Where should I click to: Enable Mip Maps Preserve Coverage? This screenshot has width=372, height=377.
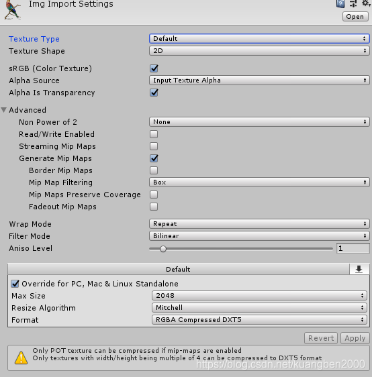[154, 195]
